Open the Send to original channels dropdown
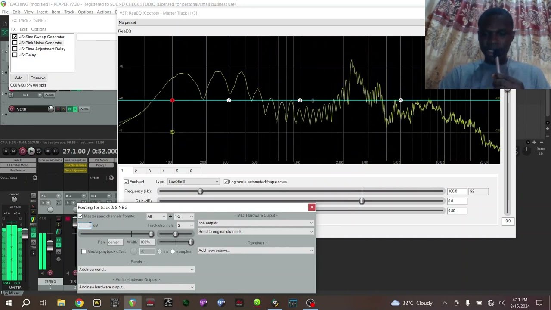The width and height of the screenshot is (551, 310). coord(255,232)
